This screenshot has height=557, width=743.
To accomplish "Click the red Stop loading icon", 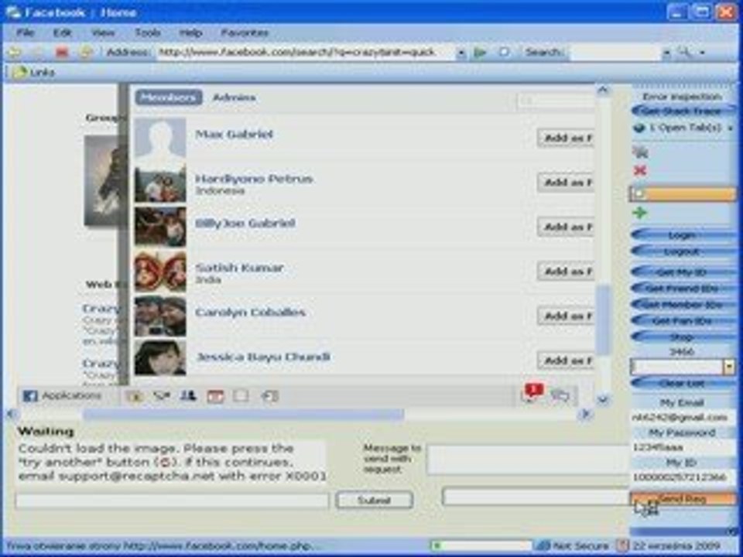I will coord(62,52).
